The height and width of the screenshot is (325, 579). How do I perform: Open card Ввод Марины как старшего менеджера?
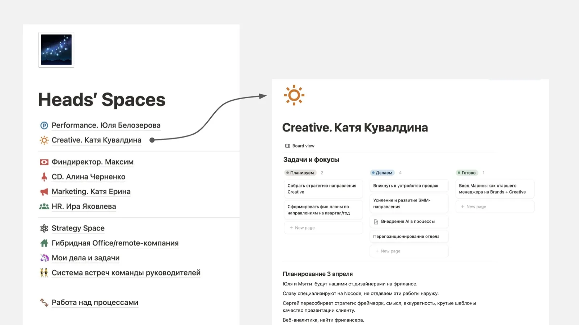point(495,189)
